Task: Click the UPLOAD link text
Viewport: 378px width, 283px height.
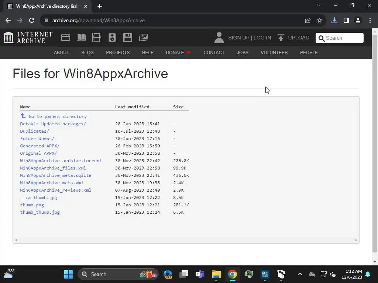Action: [x=299, y=38]
